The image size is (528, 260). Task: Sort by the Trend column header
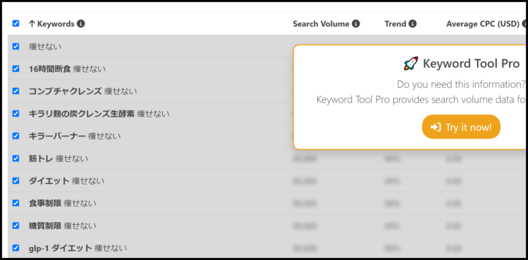[395, 24]
